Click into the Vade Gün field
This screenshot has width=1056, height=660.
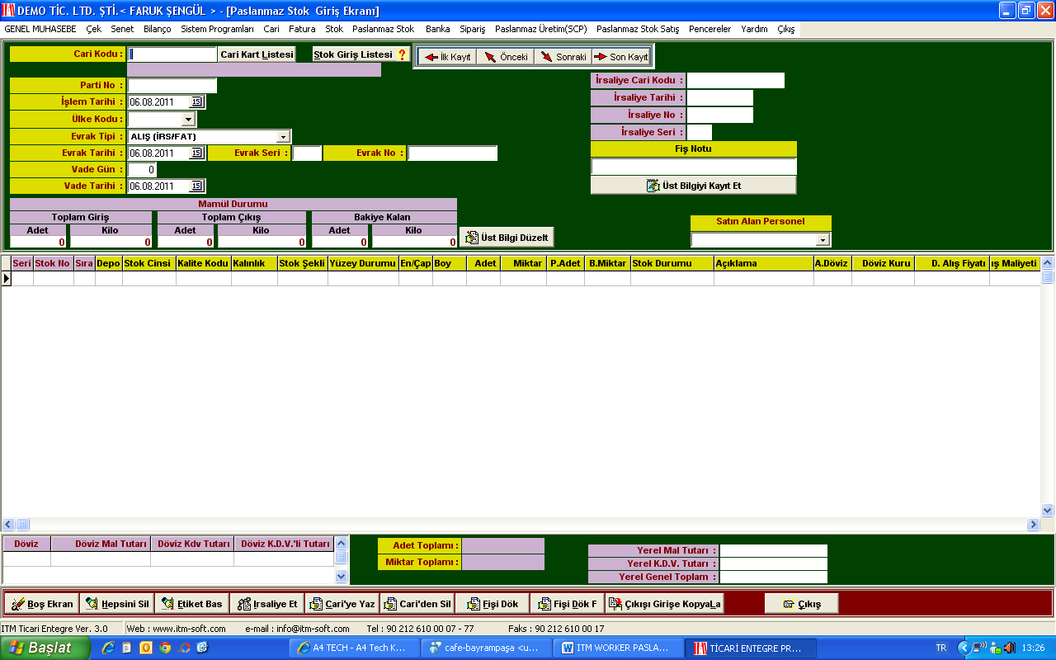pyautogui.click(x=142, y=170)
